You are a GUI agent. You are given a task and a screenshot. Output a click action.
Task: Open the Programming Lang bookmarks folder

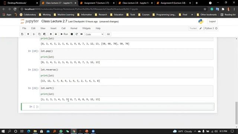[x=164, y=15]
